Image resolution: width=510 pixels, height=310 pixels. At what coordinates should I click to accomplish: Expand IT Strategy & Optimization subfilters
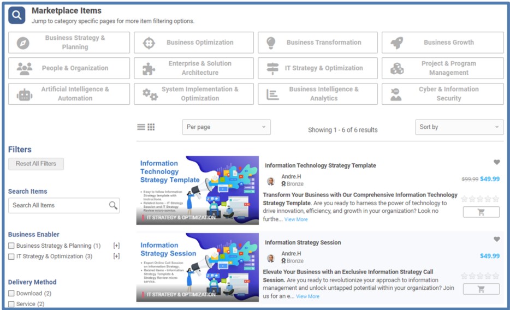[116, 256]
